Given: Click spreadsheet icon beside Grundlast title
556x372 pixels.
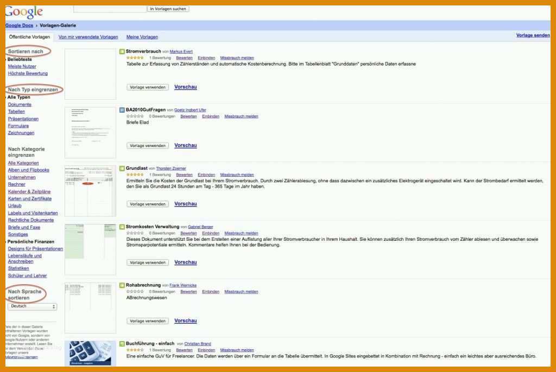Looking at the screenshot, I should (122, 169).
